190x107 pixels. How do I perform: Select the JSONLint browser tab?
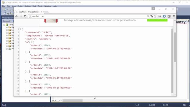[x=29, y=12]
